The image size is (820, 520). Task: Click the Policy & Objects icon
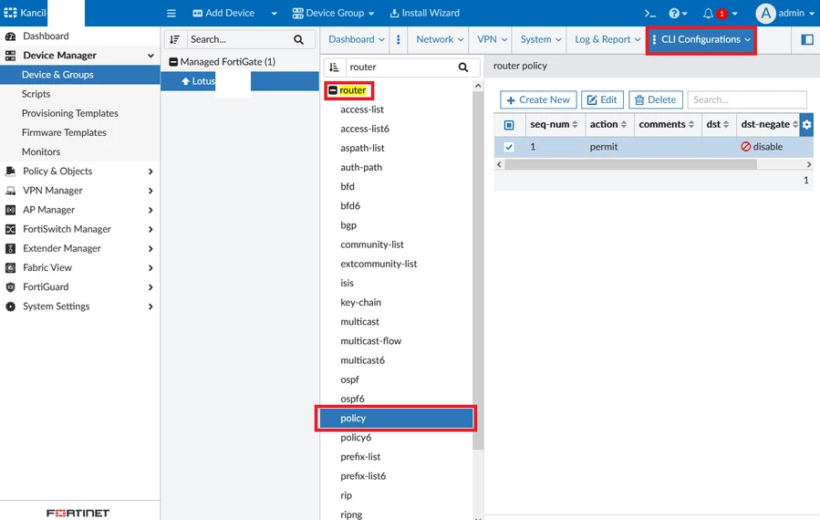tap(10, 172)
